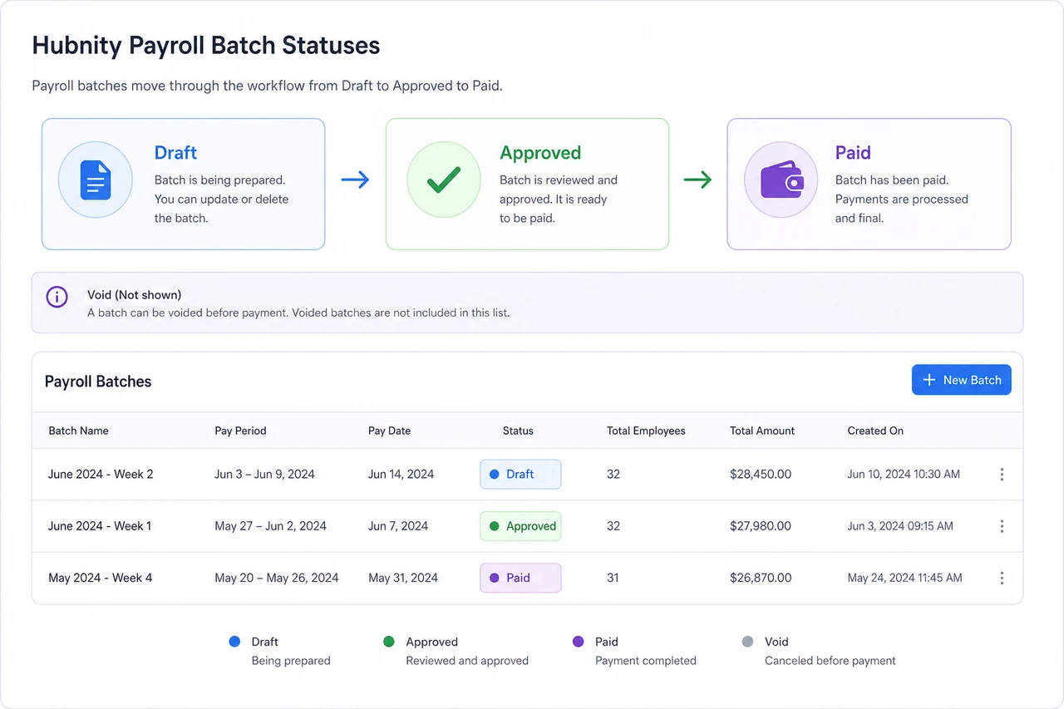Click the Approved status badge in table

[x=520, y=526]
